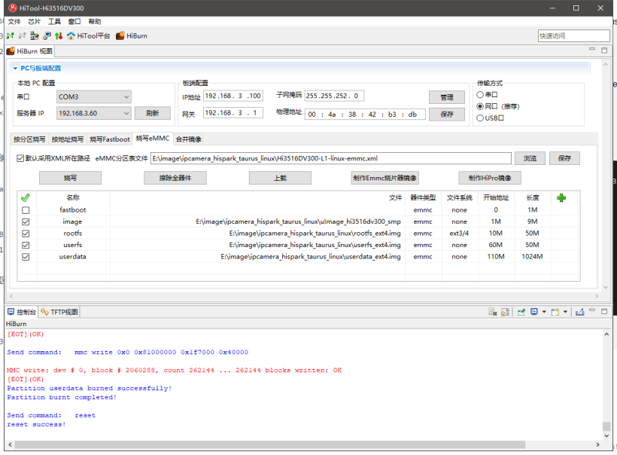The width and height of the screenshot is (617, 455).
Task: Click the 快速访问 search field
Action: pos(573,36)
